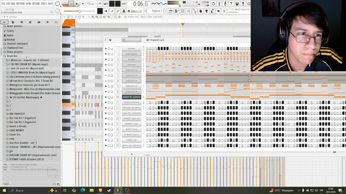Viewport: 346px width, 194px height.
Task: Adjust the master volume slider in toolbar
Action: pos(79,11)
